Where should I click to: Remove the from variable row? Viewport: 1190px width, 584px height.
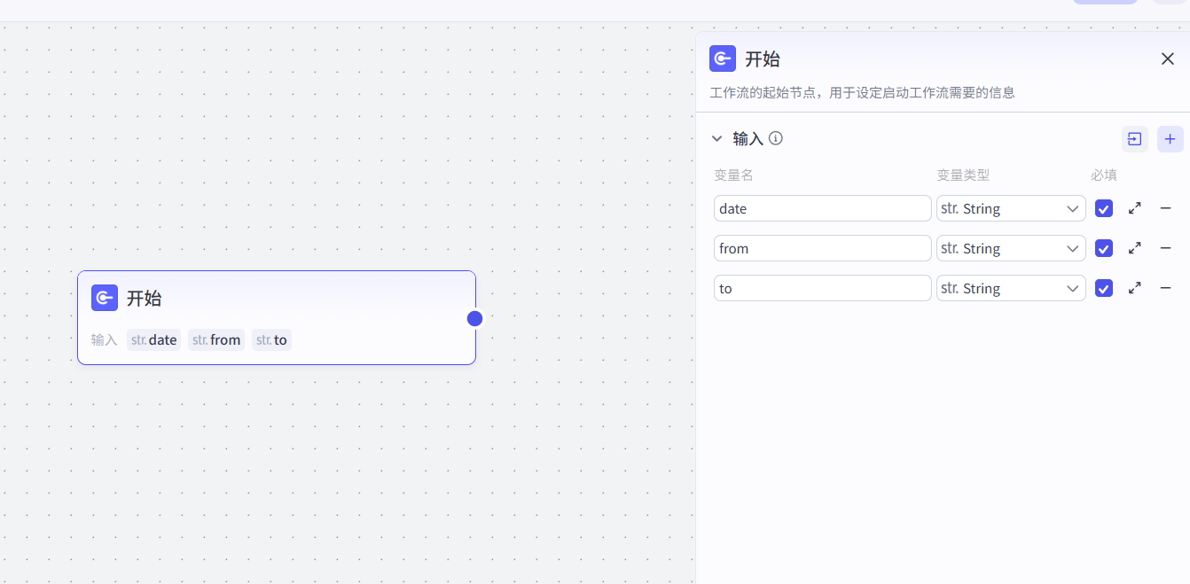(1165, 248)
